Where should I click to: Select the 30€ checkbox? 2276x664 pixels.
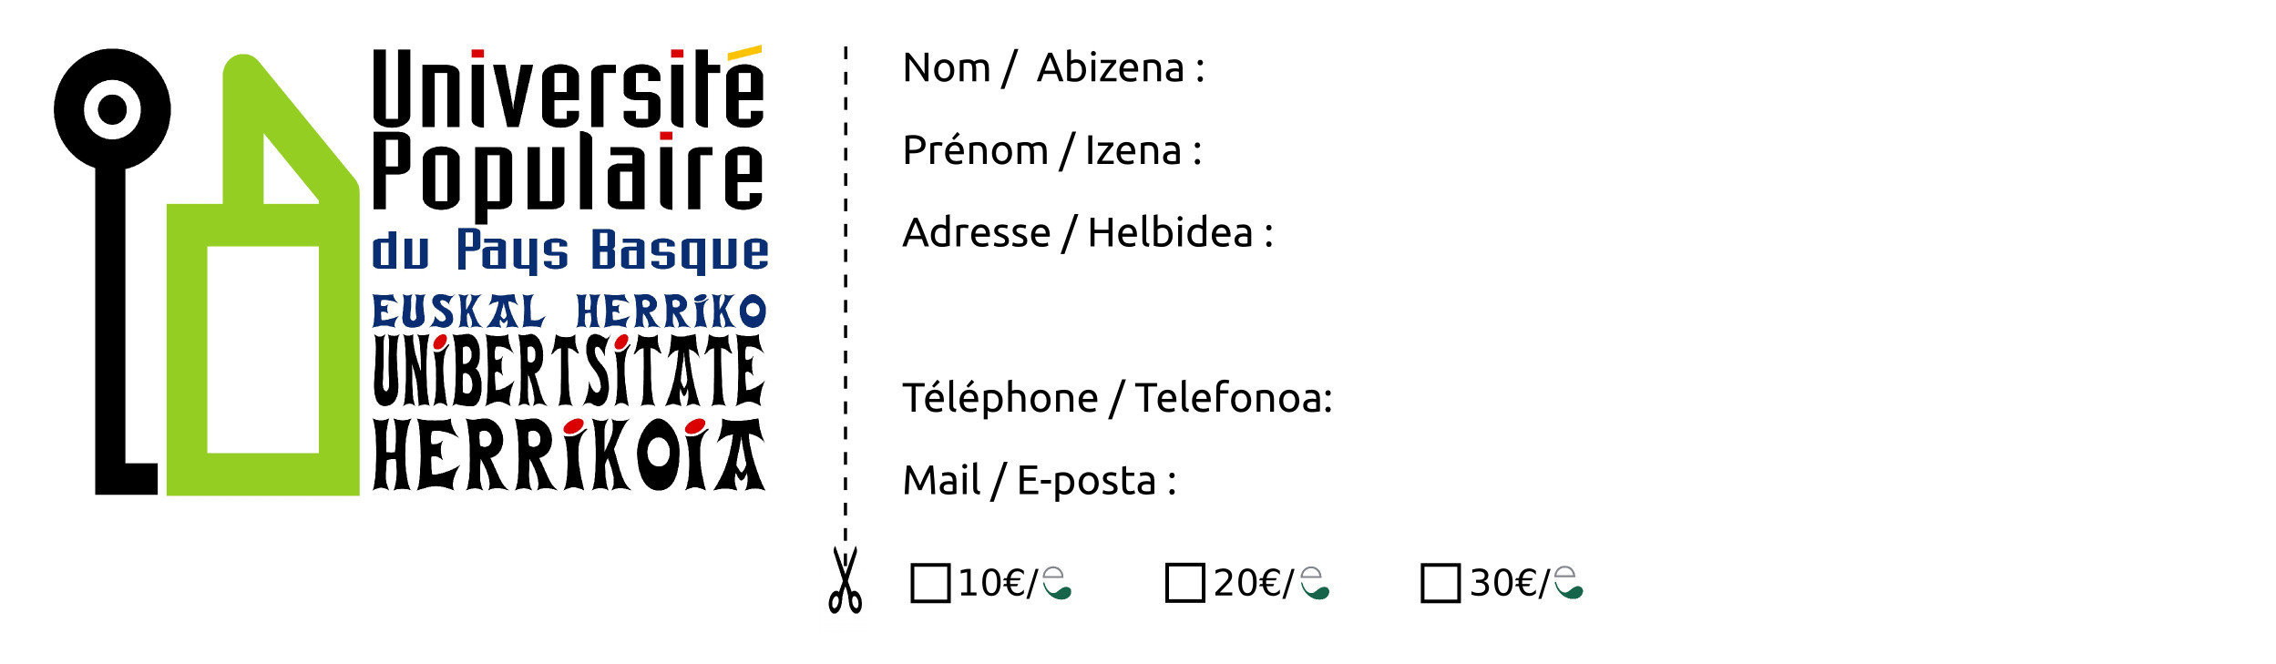click(1440, 583)
